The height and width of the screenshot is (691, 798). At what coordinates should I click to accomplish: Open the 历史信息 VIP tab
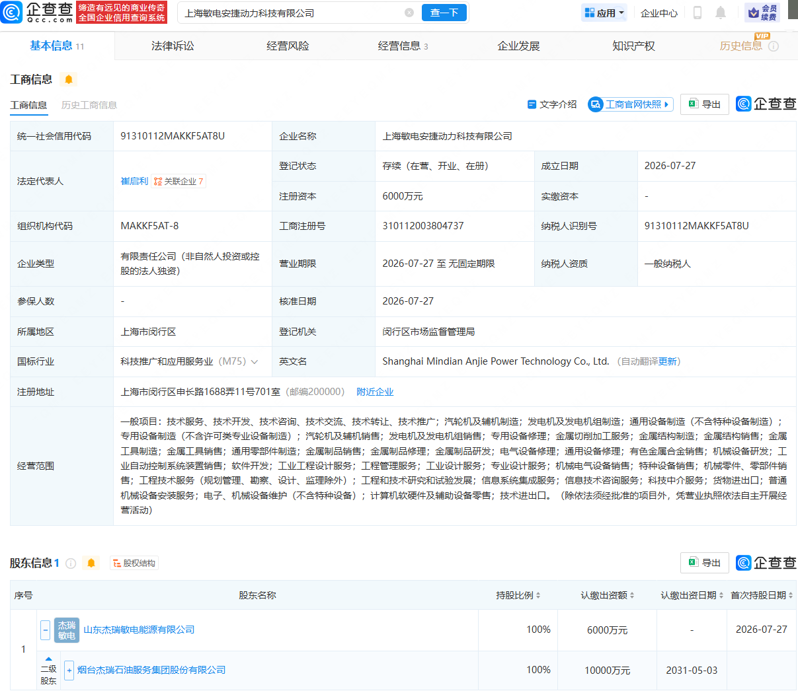tap(740, 46)
